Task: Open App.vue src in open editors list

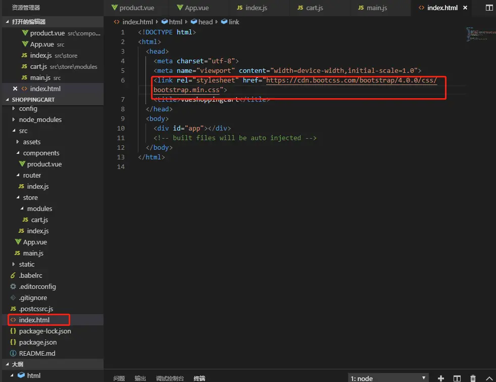Action: pyautogui.click(x=53, y=44)
